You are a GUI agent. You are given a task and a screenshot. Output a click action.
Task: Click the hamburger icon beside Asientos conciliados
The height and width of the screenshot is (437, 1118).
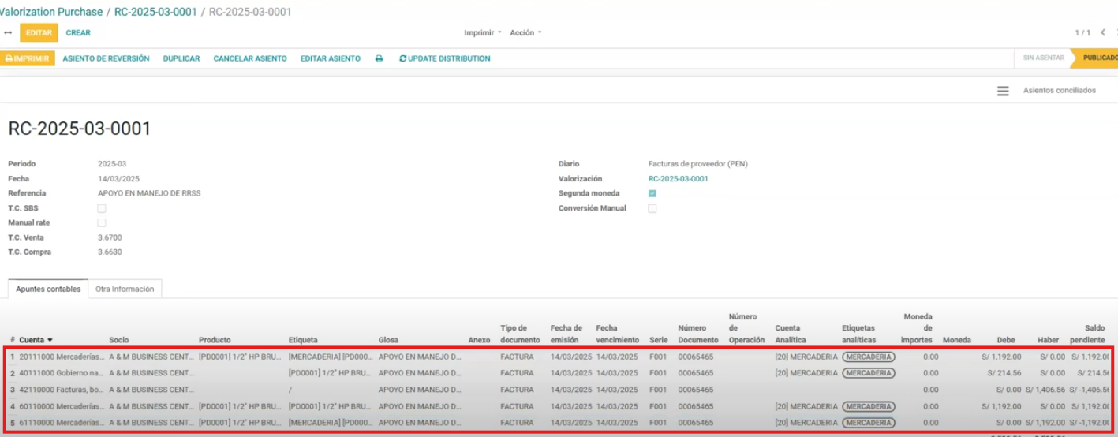coord(1003,91)
